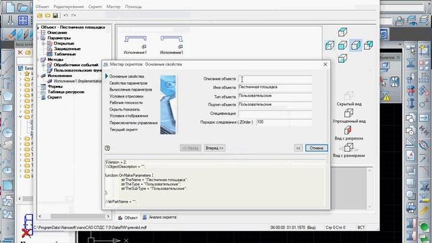The image size is (432, 243).
Task: Collapse the Параметры node
Action: coord(38,38)
